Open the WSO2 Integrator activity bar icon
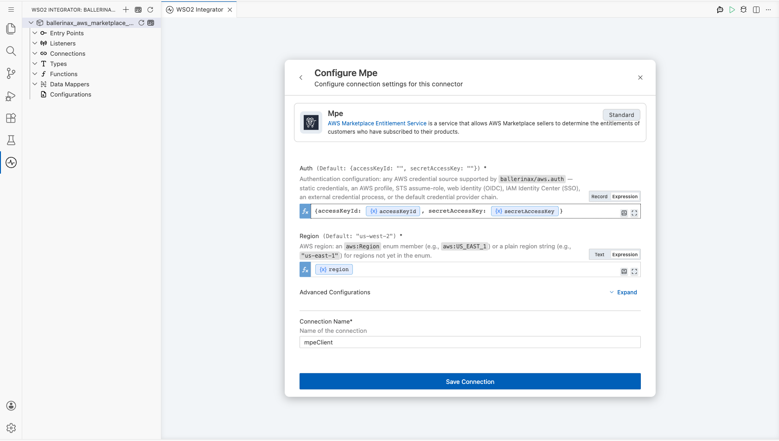The width and height of the screenshot is (779, 441). [x=11, y=162]
